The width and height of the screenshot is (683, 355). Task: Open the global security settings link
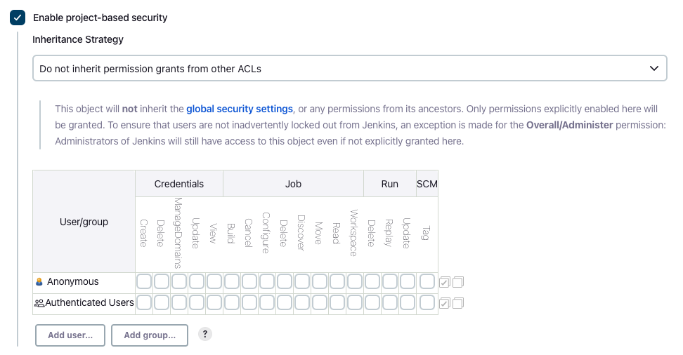click(239, 109)
